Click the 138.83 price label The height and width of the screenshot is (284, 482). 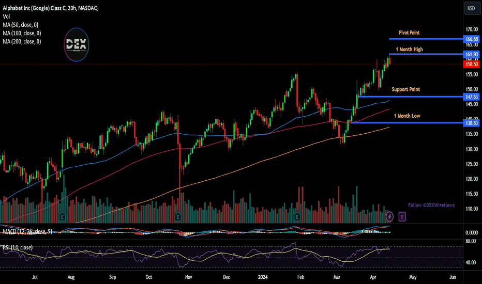click(x=472, y=123)
